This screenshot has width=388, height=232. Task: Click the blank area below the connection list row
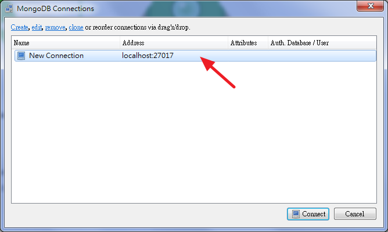click(194, 132)
